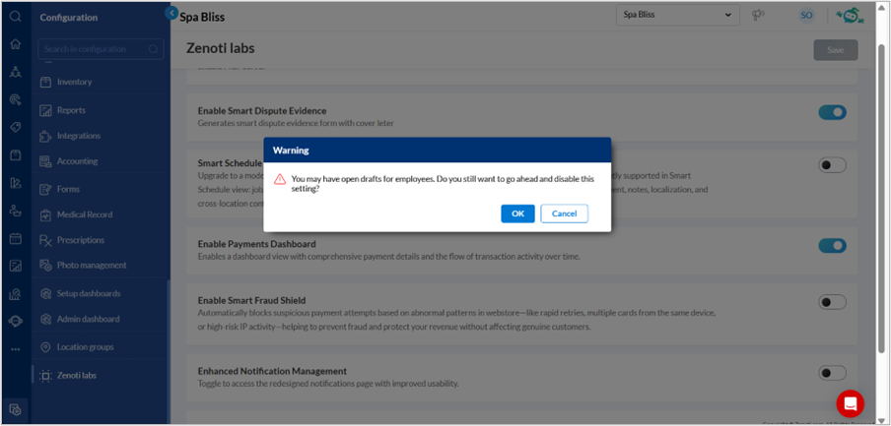
Task: Open the red chat support bubble
Action: pos(850,402)
